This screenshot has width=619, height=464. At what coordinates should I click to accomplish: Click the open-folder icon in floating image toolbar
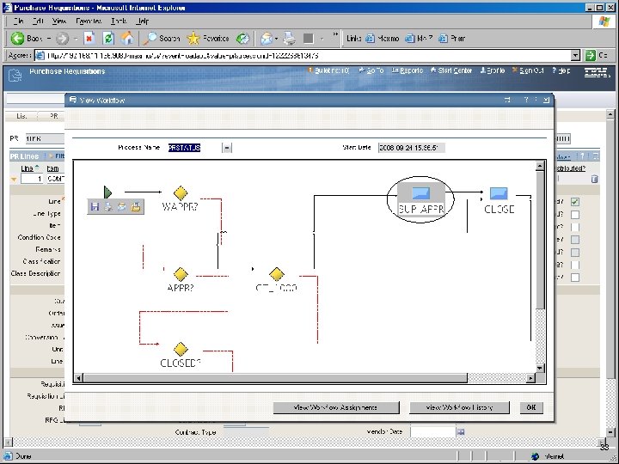[x=136, y=206]
